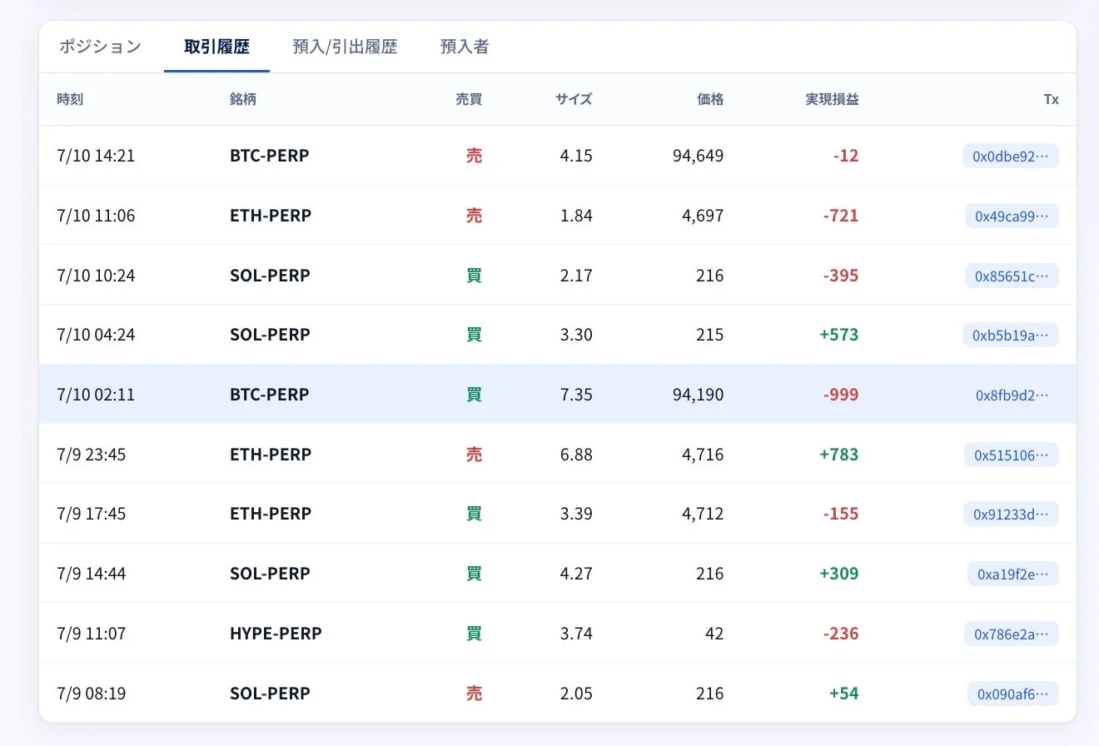
Task: Open transaction link 0x515106
Action: [x=1012, y=455]
